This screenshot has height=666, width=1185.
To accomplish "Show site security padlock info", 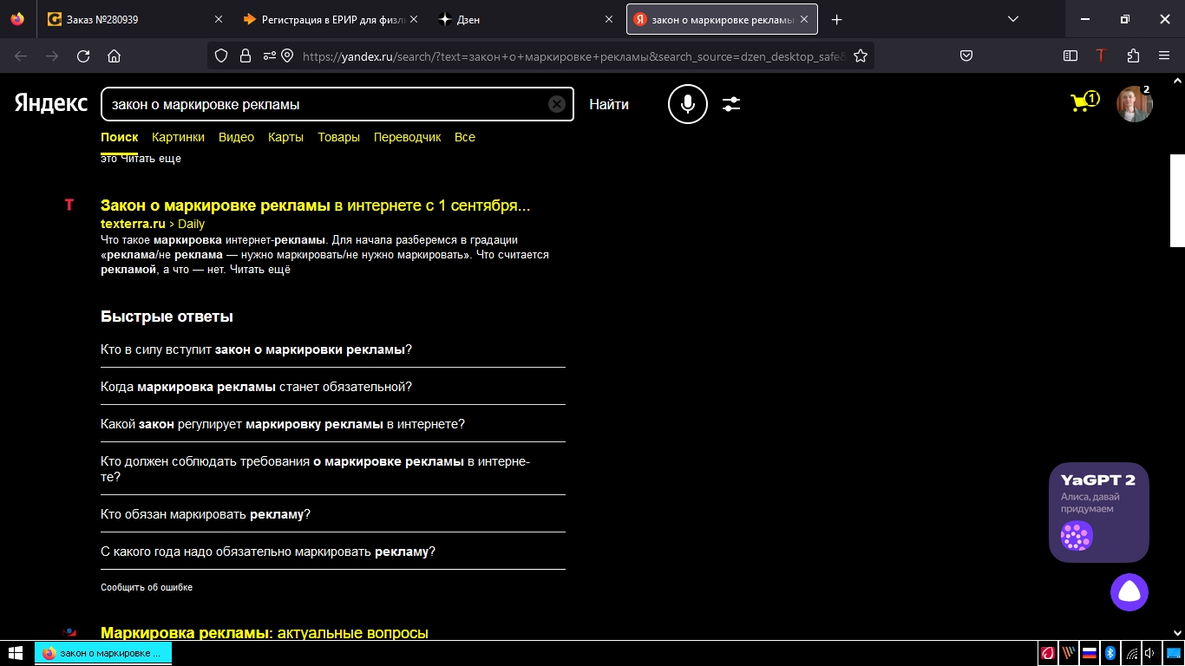I will tap(246, 55).
